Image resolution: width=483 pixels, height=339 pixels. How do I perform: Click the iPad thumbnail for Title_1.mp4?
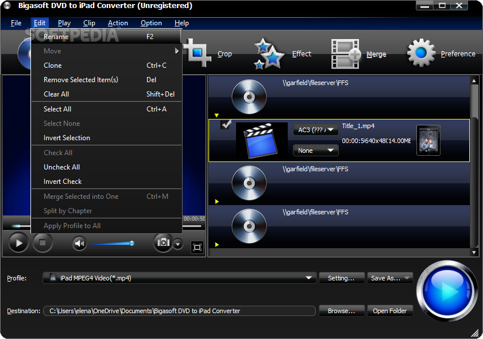[x=428, y=140]
